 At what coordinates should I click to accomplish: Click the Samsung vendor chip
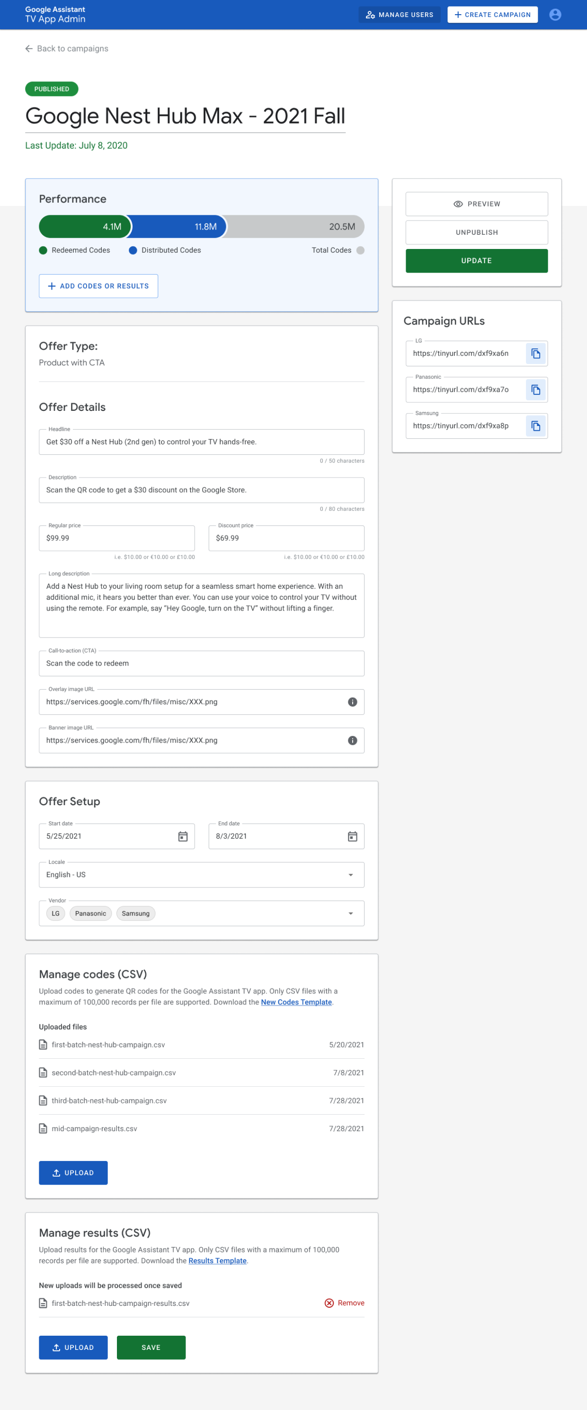pyautogui.click(x=136, y=913)
